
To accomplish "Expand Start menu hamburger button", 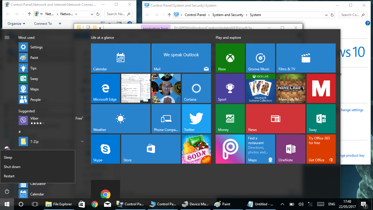I will (7, 37).
